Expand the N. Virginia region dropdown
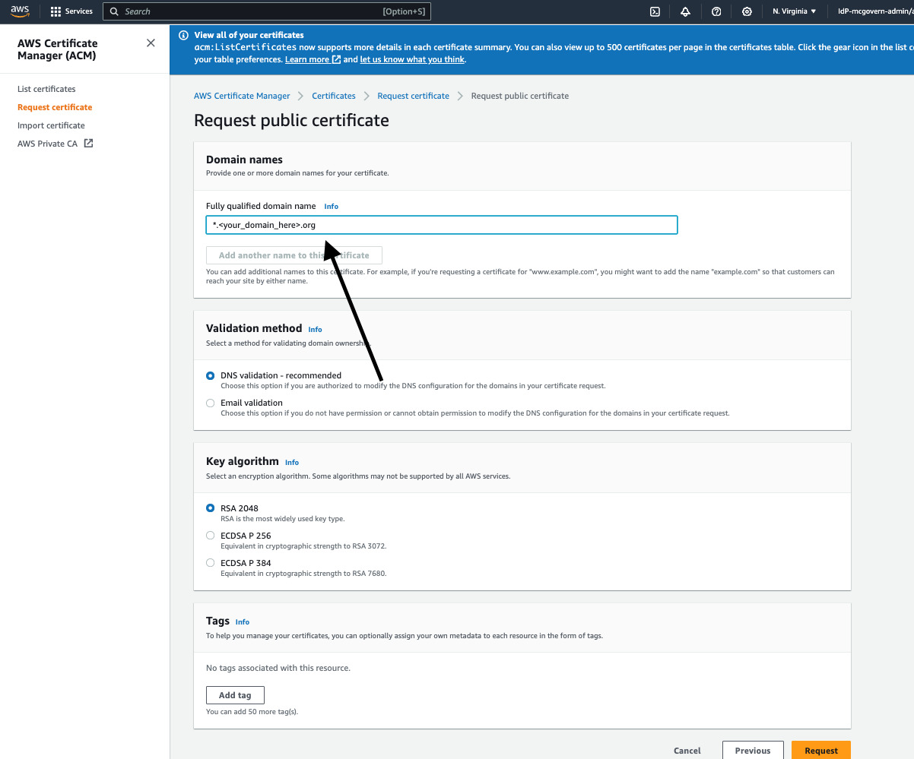Image resolution: width=914 pixels, height=759 pixels. (794, 11)
